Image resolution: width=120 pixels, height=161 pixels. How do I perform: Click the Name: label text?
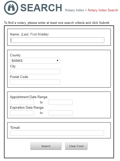click(15, 34)
